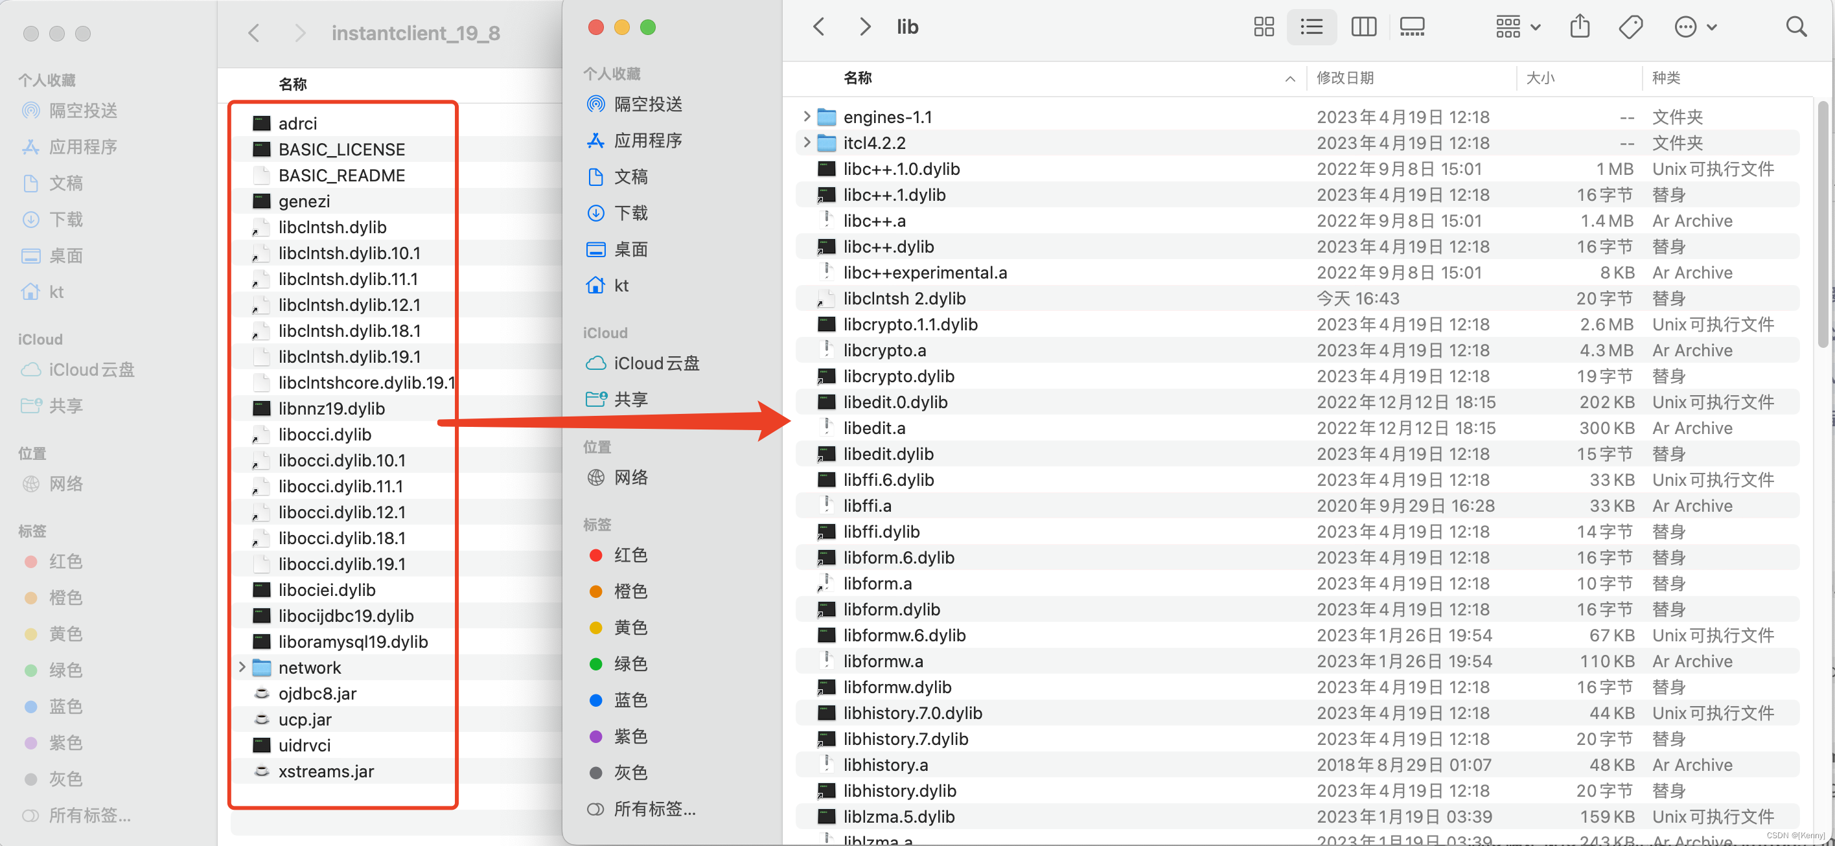1835x846 pixels.
Task: Open 网络 in lib window sidebar
Action: [x=617, y=477]
